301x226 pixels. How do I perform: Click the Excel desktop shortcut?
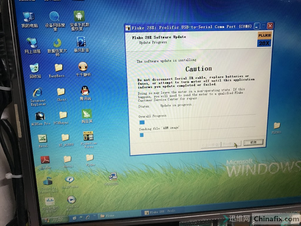43,141
